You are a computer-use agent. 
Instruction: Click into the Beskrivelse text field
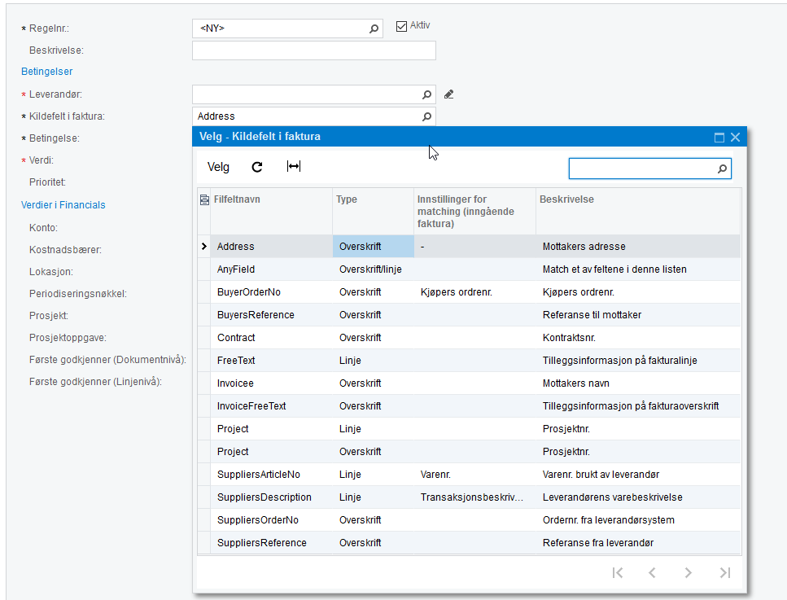(x=313, y=50)
